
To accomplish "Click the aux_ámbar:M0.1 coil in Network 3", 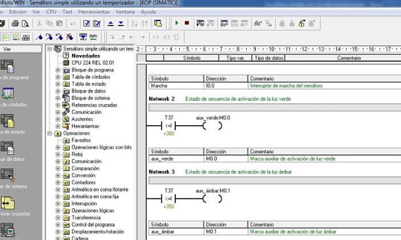I will click(x=212, y=199).
